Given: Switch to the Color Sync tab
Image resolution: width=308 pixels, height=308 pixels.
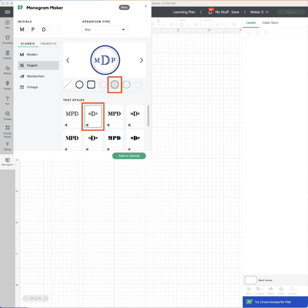Looking at the screenshot, I should click(x=270, y=23).
